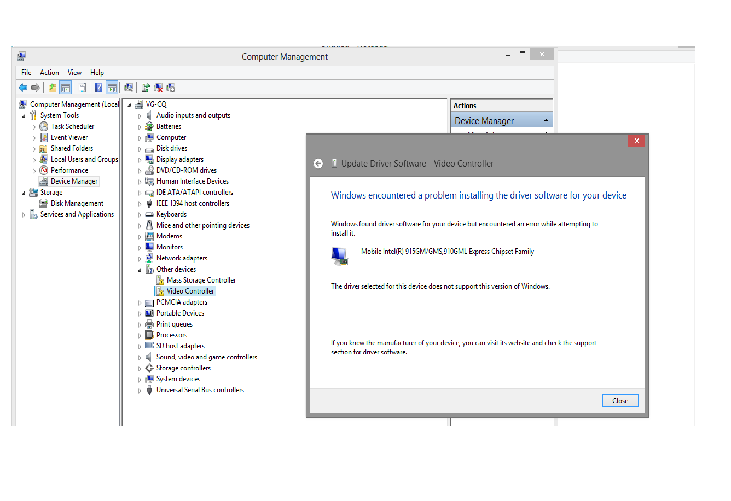
Task: Click Uninstall device red X toolbar icon
Action: (x=158, y=88)
